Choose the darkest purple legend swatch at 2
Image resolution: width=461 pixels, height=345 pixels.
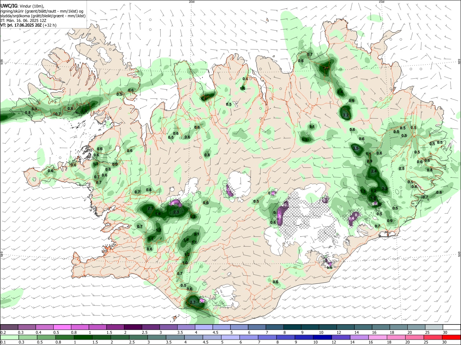click(133, 327)
